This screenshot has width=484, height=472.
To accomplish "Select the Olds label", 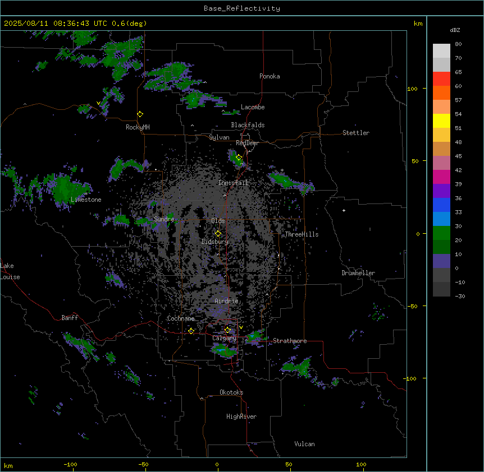I will pos(218,221).
